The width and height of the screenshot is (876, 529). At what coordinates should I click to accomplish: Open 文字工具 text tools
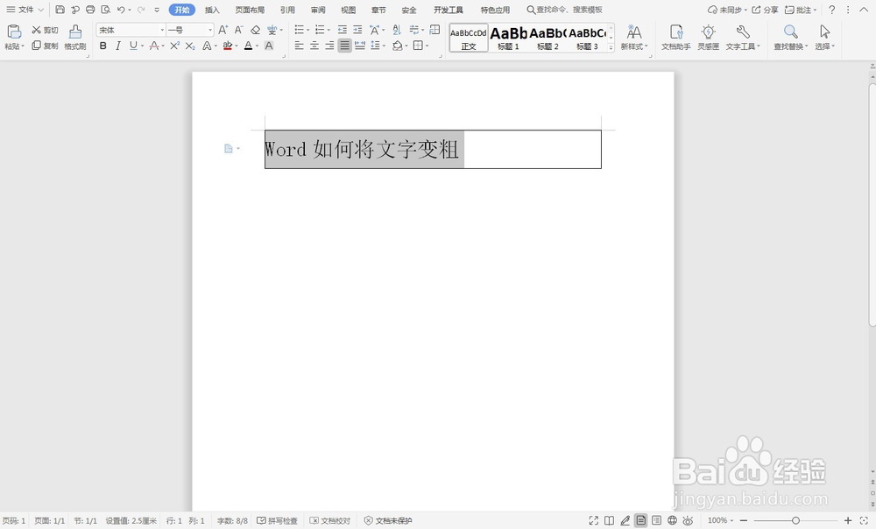741,39
